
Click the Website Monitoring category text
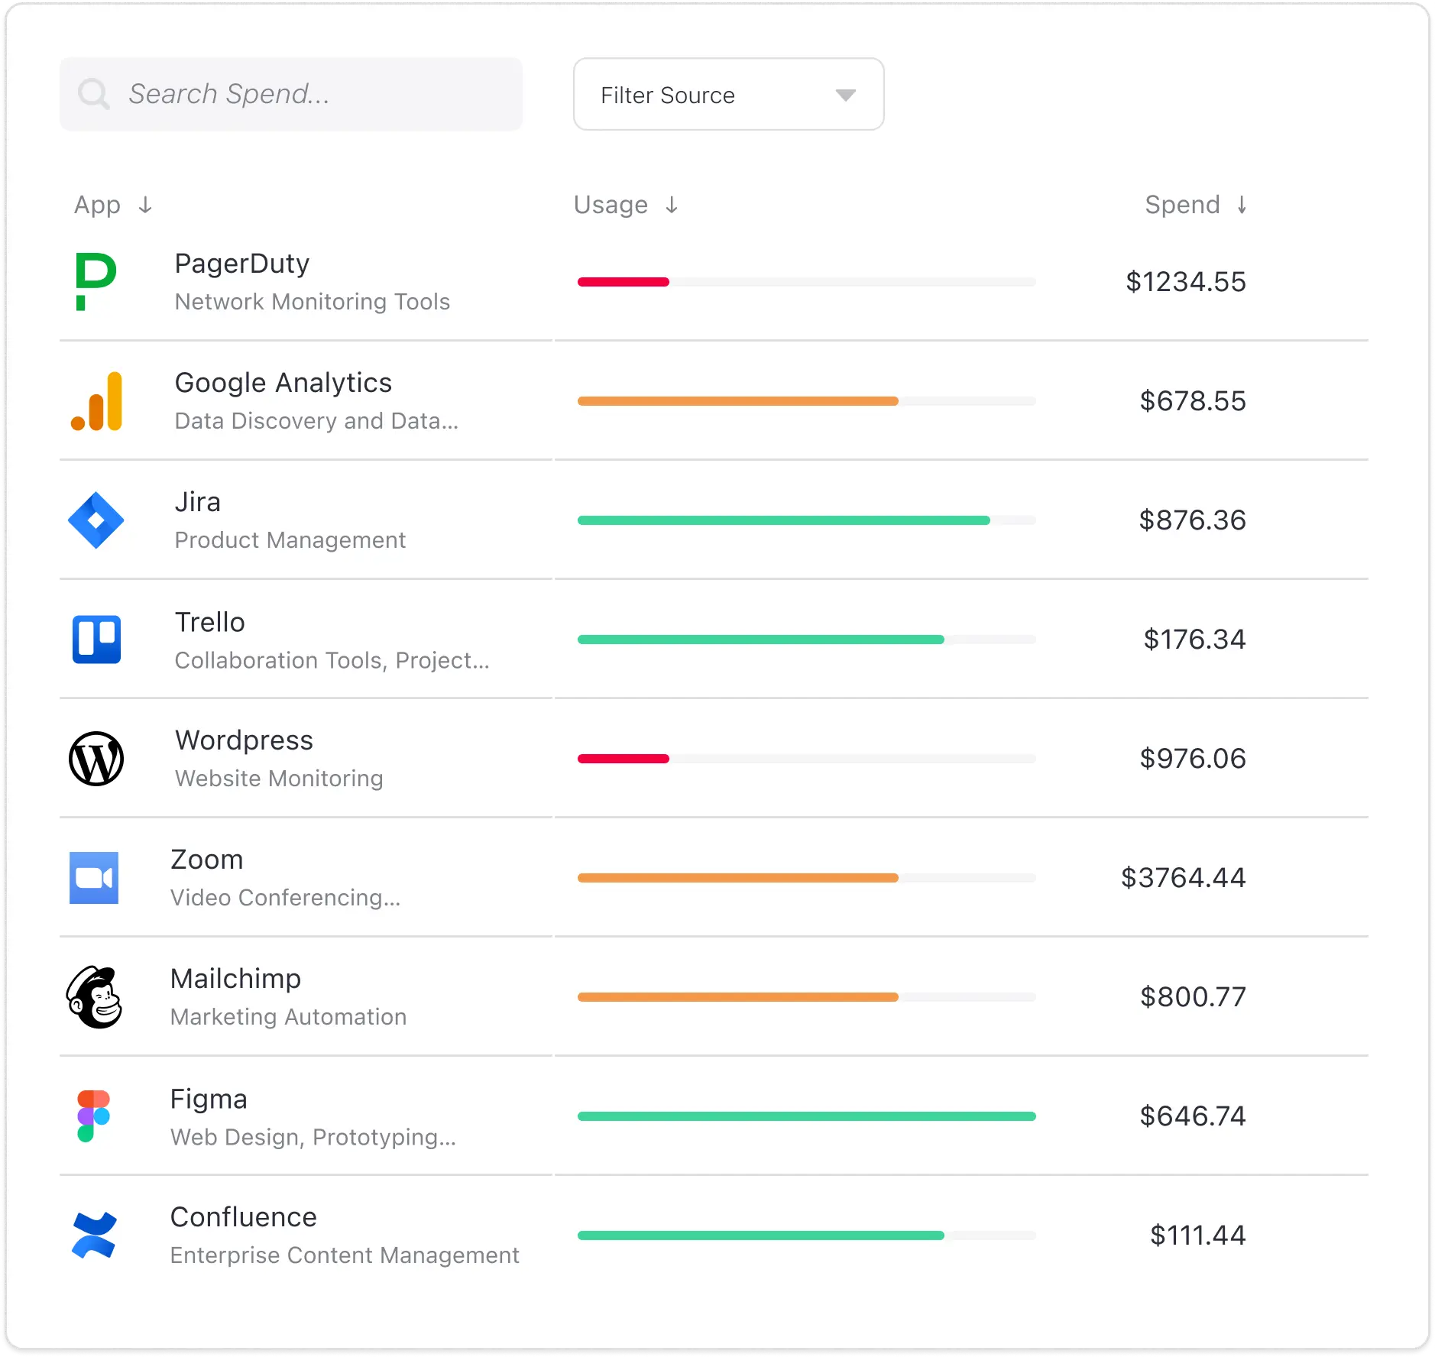[x=279, y=779]
